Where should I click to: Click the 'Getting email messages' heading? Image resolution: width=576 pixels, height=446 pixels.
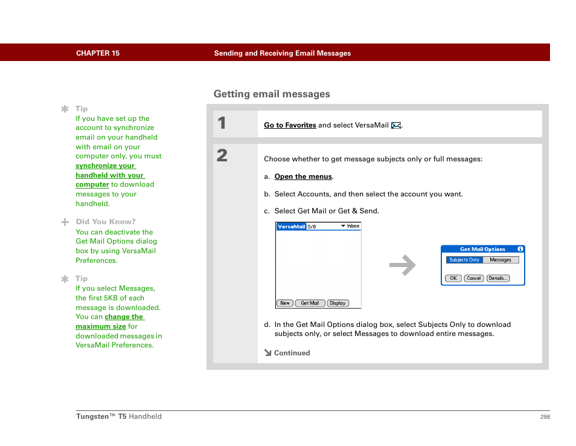(272, 94)
